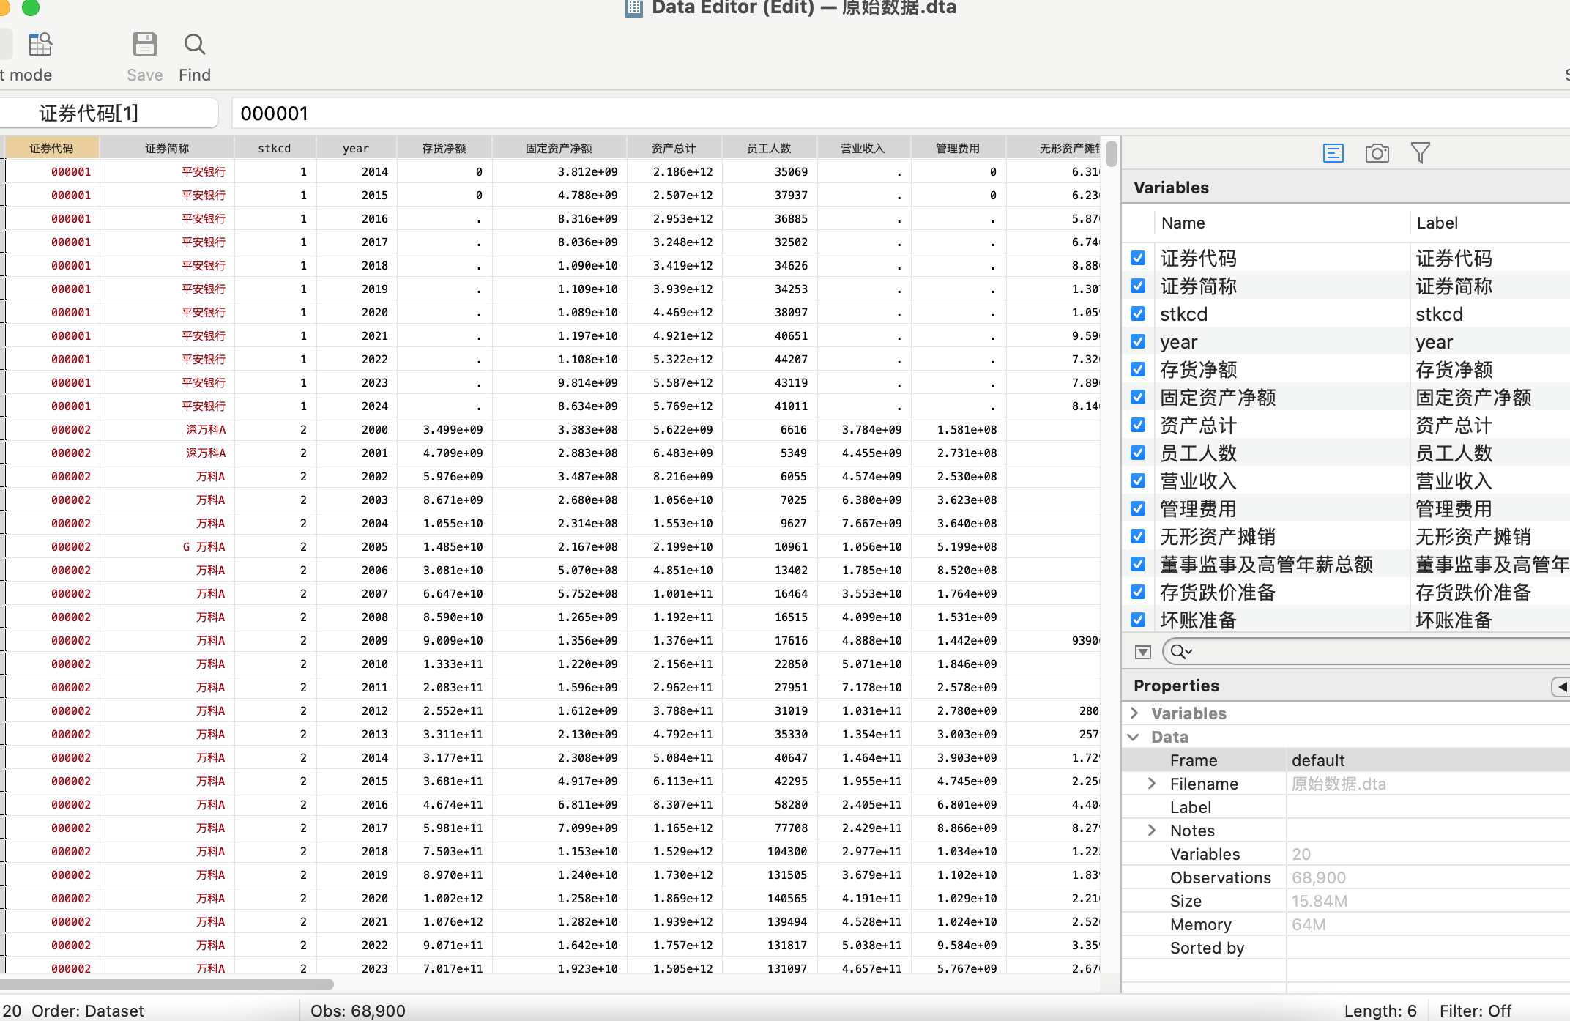Image resolution: width=1570 pixels, height=1021 pixels.
Task: Open the Variables properties panel icon
Action: coord(1333,153)
